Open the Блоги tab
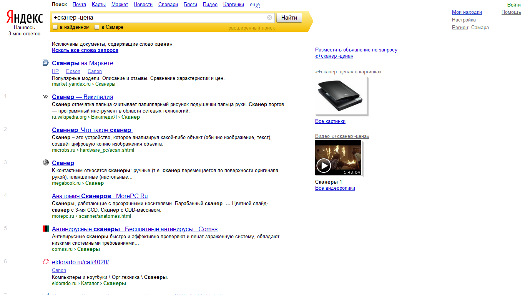525x295 pixels. (190, 5)
